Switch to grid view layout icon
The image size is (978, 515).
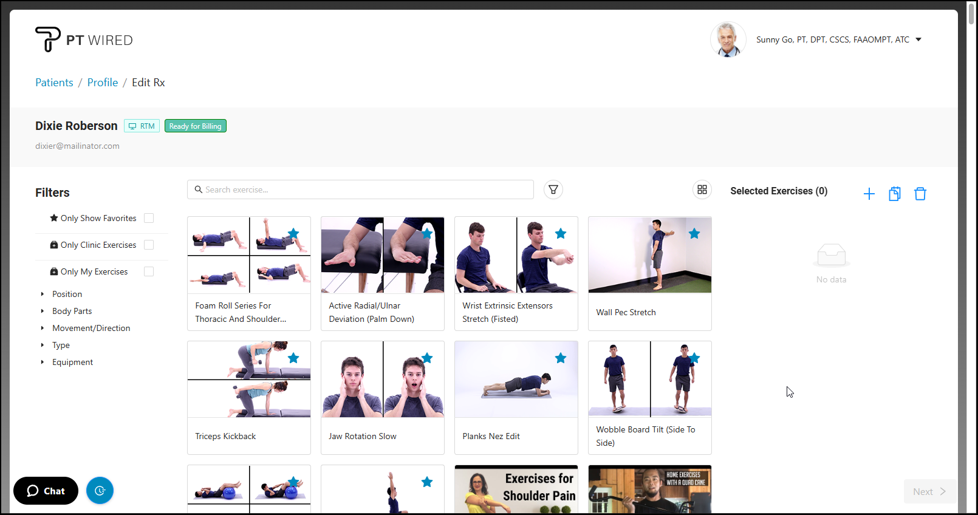702,189
